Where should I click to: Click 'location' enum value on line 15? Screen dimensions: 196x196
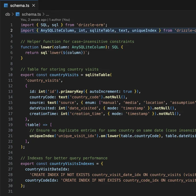click(154, 103)
